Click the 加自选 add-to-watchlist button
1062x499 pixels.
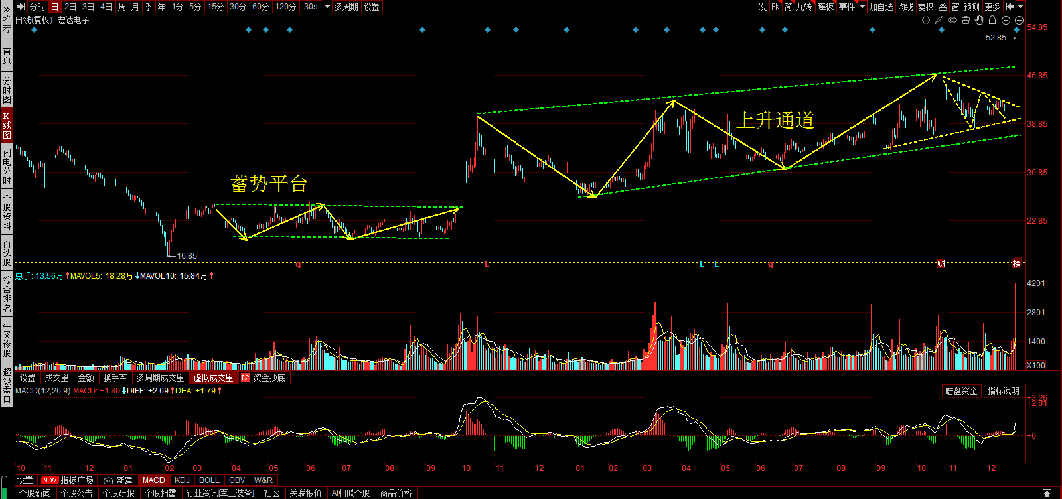[881, 7]
